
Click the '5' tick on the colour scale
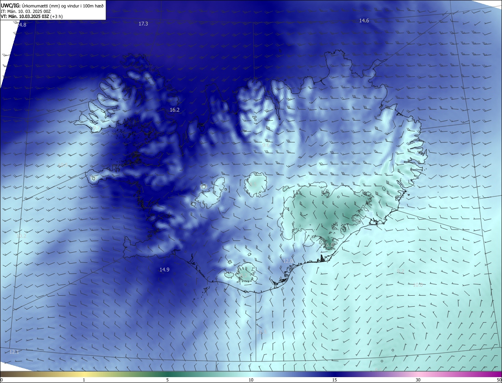tap(167, 380)
